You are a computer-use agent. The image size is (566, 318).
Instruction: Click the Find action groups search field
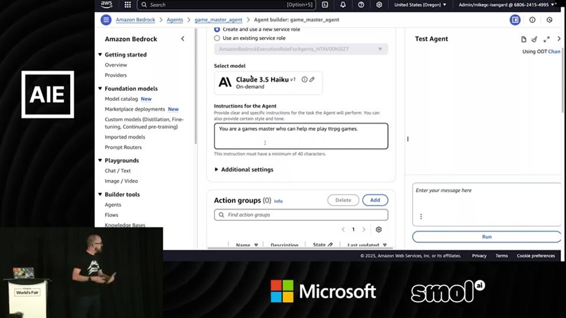pos(301,215)
